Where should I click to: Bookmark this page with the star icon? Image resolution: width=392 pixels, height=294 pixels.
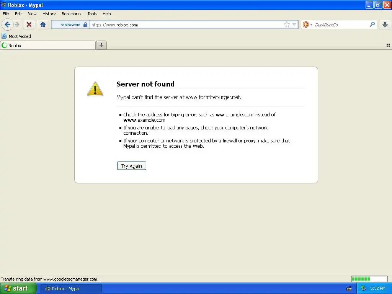coord(286,24)
